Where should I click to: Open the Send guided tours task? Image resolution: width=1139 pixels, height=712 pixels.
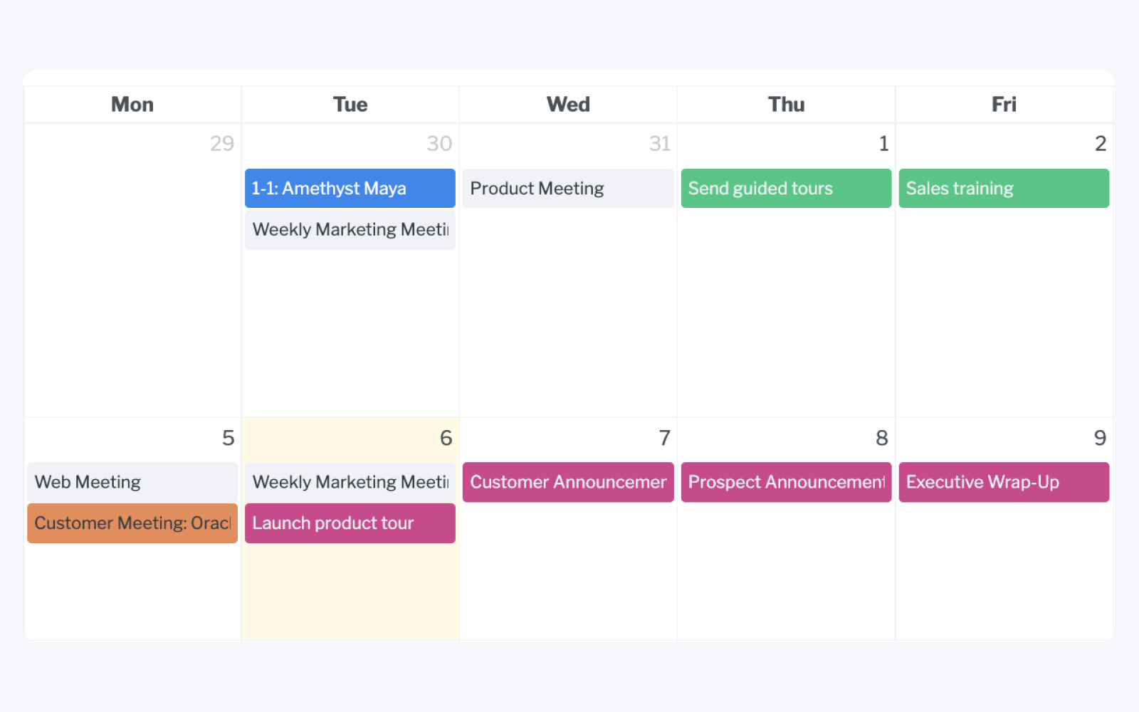786,188
